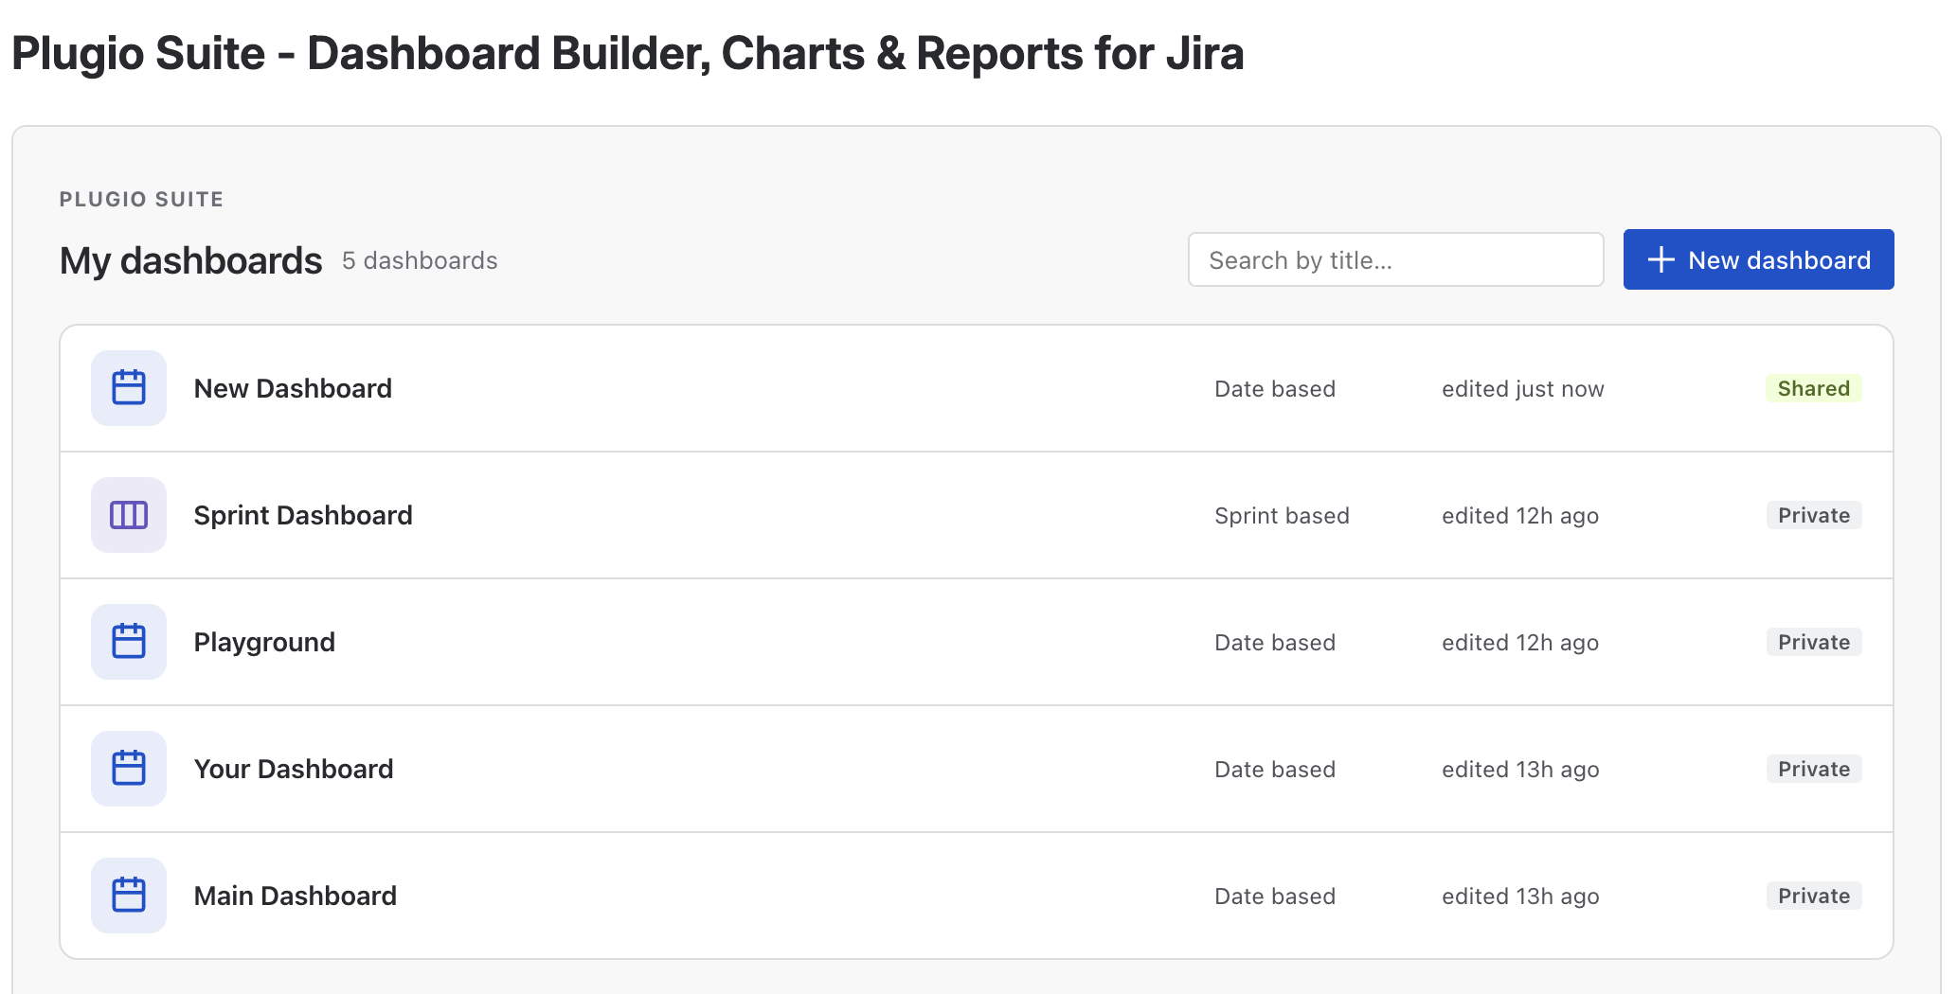Open the Sprint Dashboard entry
This screenshot has width=1957, height=994.
click(977, 515)
